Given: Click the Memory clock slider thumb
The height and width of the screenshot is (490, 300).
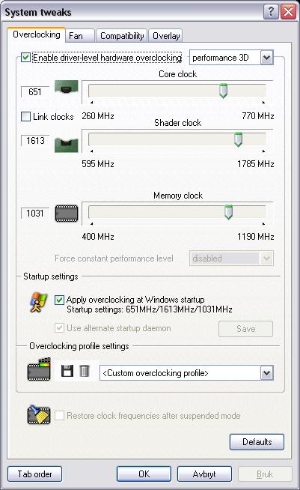Looking at the screenshot, I should point(228,212).
